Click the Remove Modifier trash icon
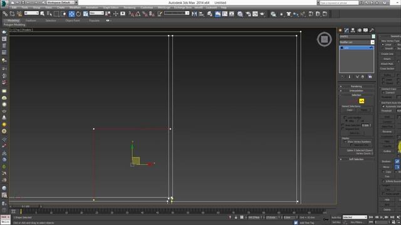 pyautogui.click(x=363, y=76)
